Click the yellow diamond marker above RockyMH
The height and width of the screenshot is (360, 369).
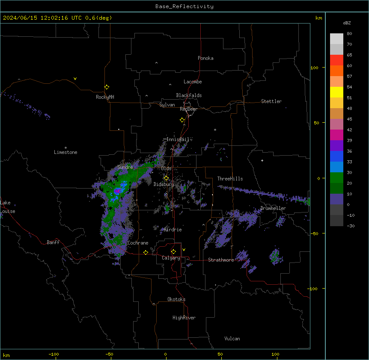[x=107, y=87]
